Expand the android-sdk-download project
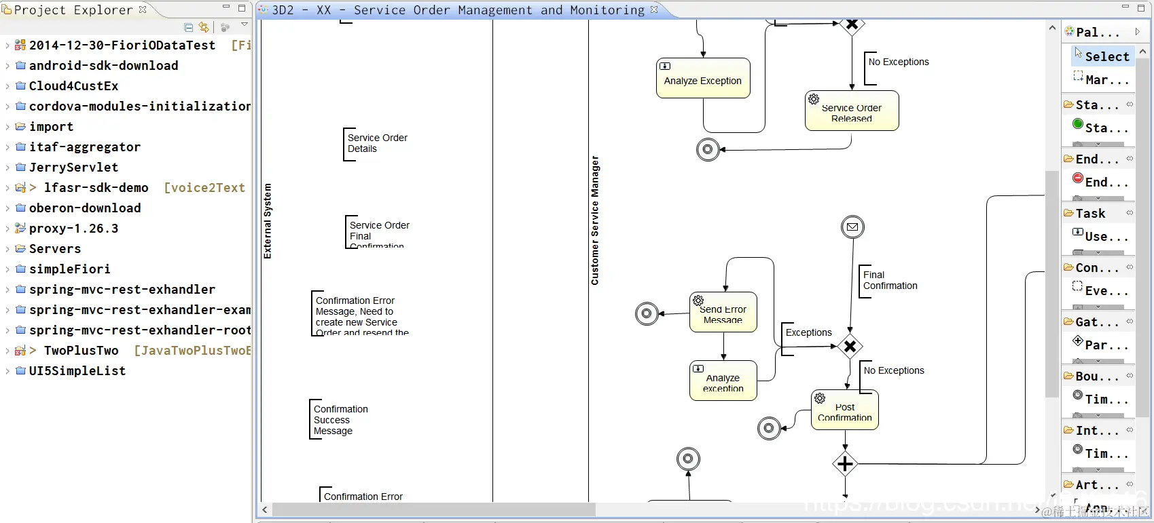The image size is (1154, 523). [x=7, y=66]
